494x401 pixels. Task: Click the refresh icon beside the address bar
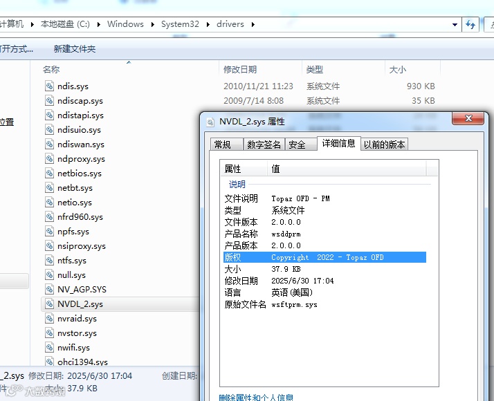click(x=470, y=24)
